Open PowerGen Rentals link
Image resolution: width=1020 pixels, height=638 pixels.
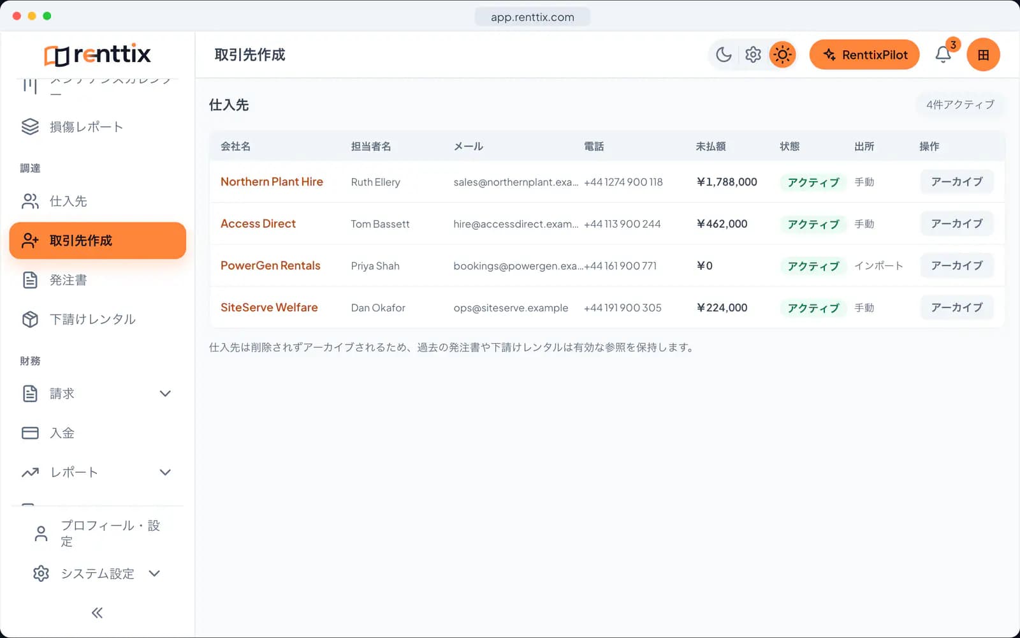click(270, 265)
